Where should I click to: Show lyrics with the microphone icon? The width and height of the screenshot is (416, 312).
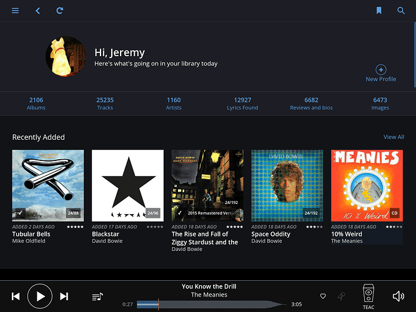341,296
